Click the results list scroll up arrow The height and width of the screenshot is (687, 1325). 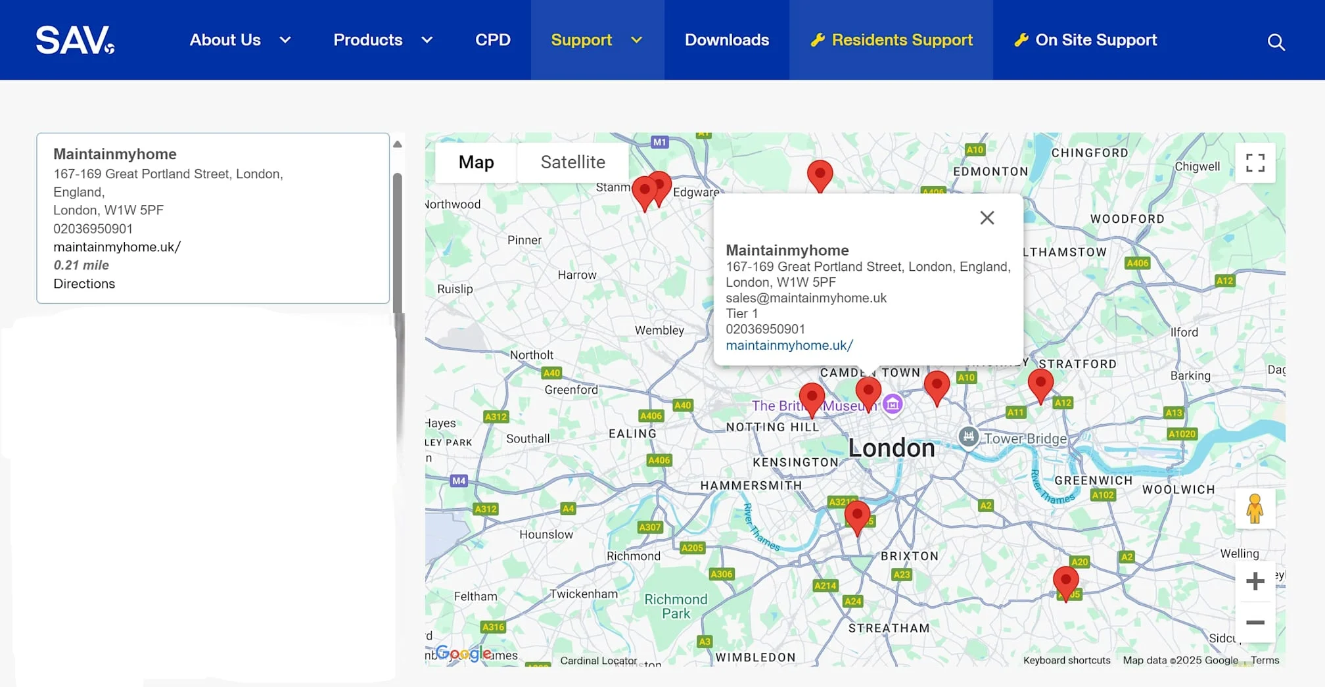(397, 145)
